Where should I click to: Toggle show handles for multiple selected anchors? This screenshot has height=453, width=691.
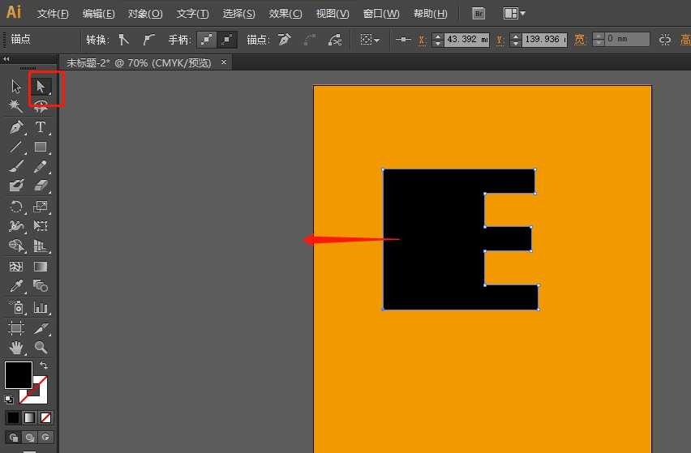tap(208, 39)
